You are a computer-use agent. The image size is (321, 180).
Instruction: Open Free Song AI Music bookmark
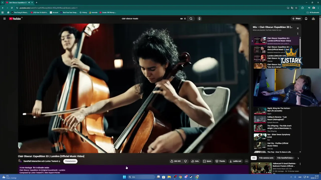coord(20,12)
